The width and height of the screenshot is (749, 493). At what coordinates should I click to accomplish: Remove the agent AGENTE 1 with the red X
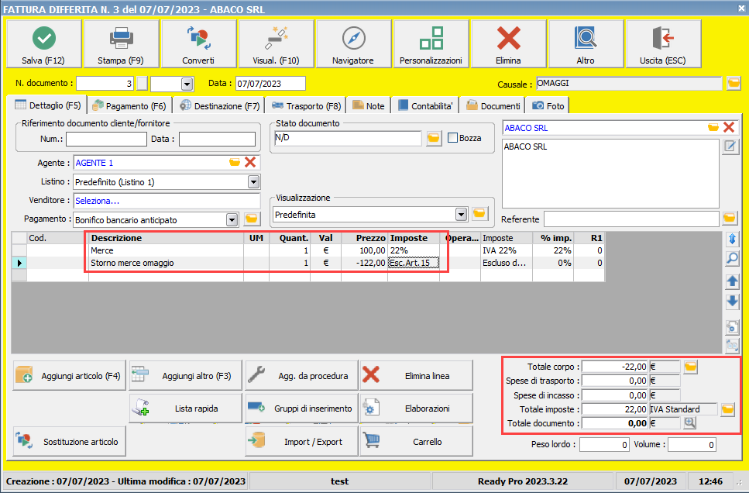[250, 163]
